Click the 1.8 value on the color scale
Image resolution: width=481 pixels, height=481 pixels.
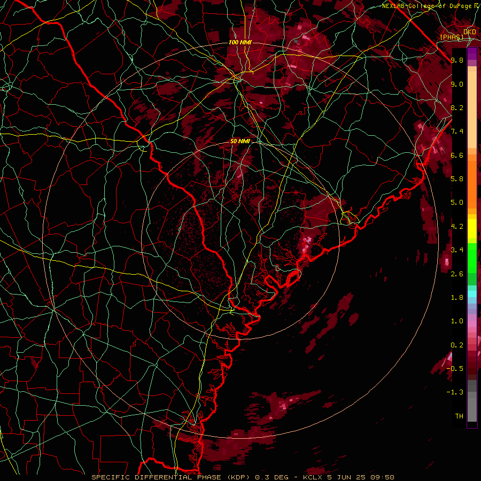coord(457,298)
